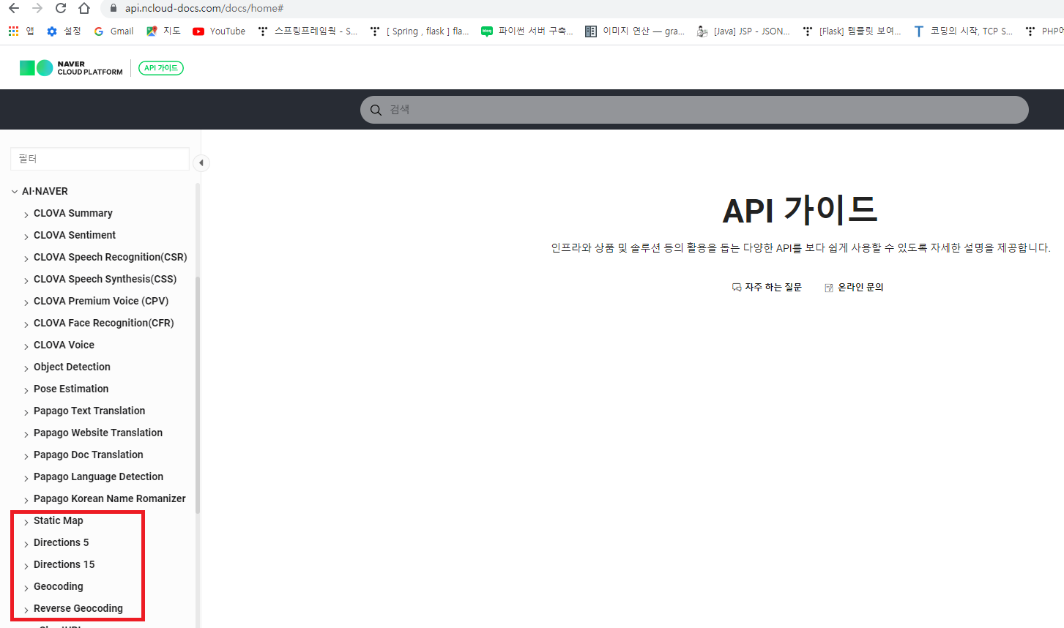
Task: Expand the Papago Text Translation node
Action: tap(26, 412)
